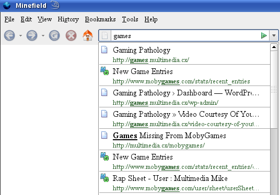The image size is (280, 195).
Task: Click the URL http://games.multimedia.cx/
Action: [151, 60]
